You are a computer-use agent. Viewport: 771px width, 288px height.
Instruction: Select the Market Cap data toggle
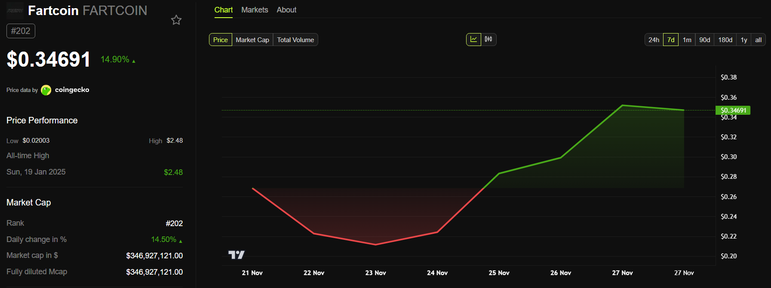252,40
